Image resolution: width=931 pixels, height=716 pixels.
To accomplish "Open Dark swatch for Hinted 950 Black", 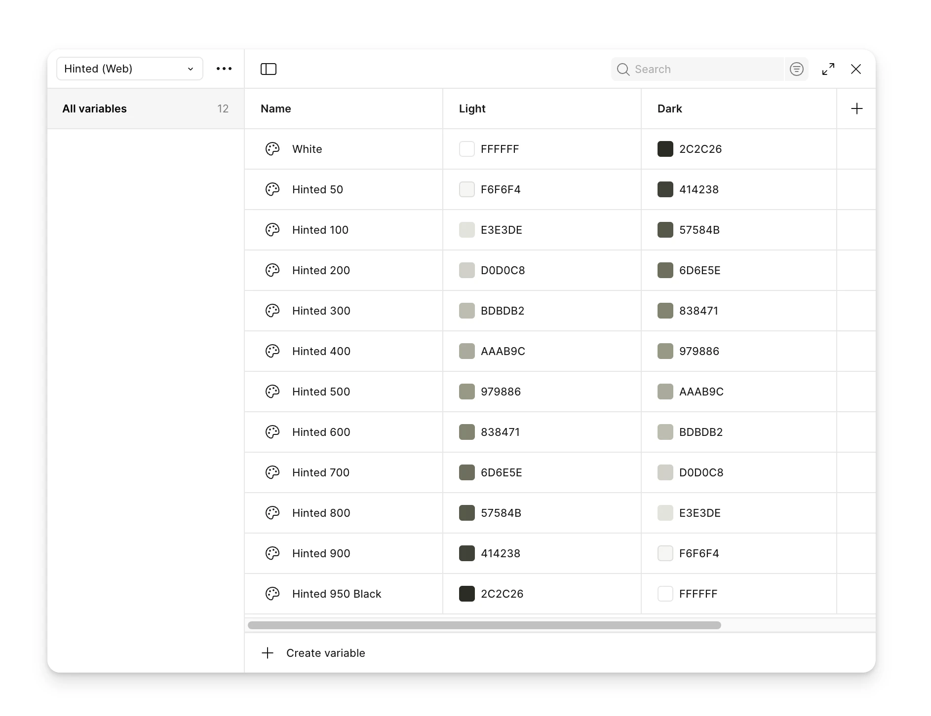I will (x=665, y=594).
